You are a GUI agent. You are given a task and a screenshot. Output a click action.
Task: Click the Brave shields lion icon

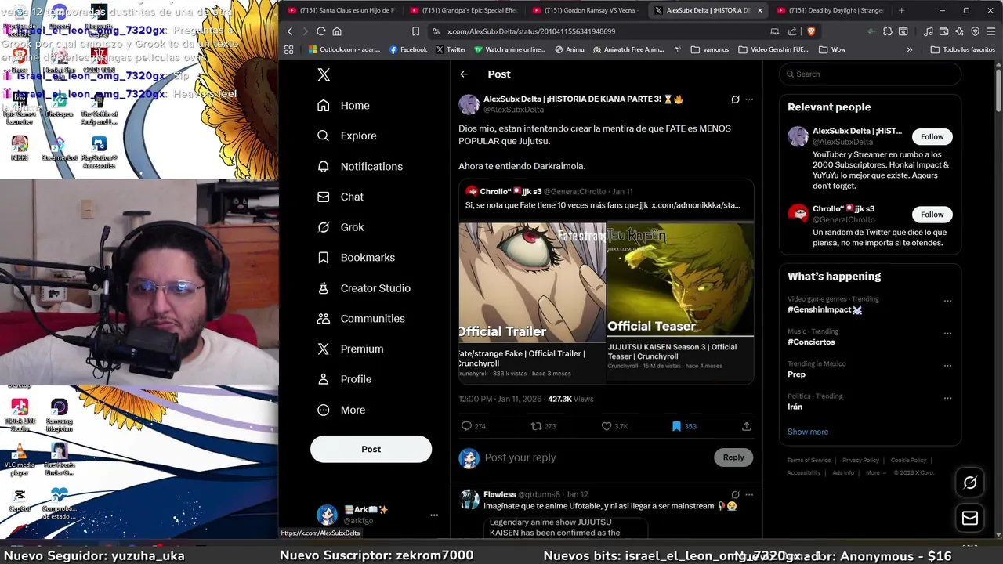[810, 31]
